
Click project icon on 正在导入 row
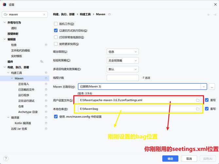coord(46,84)
